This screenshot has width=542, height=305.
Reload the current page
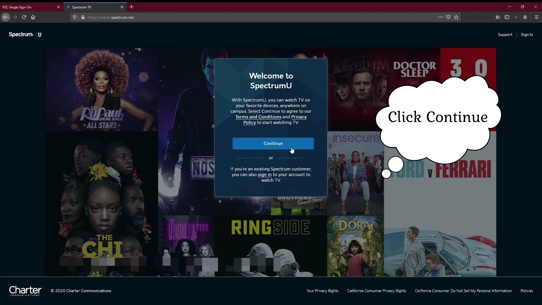(x=24, y=17)
